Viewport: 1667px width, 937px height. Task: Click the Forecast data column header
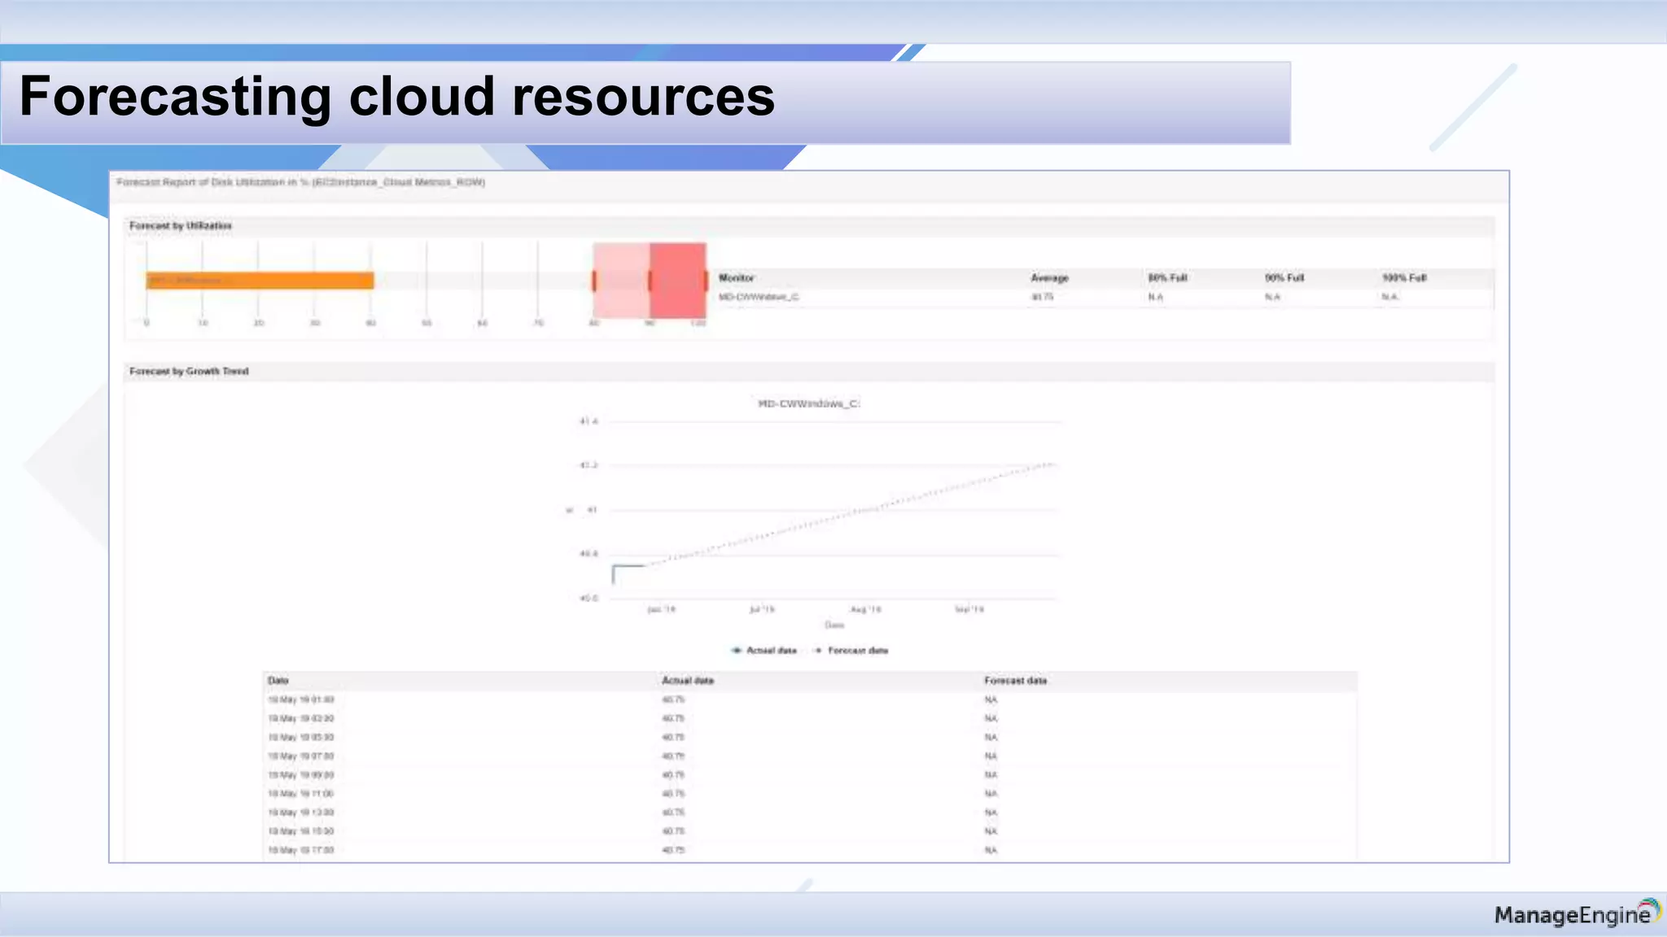click(1015, 681)
